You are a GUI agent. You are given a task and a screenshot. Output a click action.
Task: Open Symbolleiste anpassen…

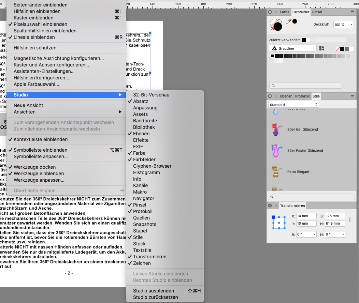41,157
